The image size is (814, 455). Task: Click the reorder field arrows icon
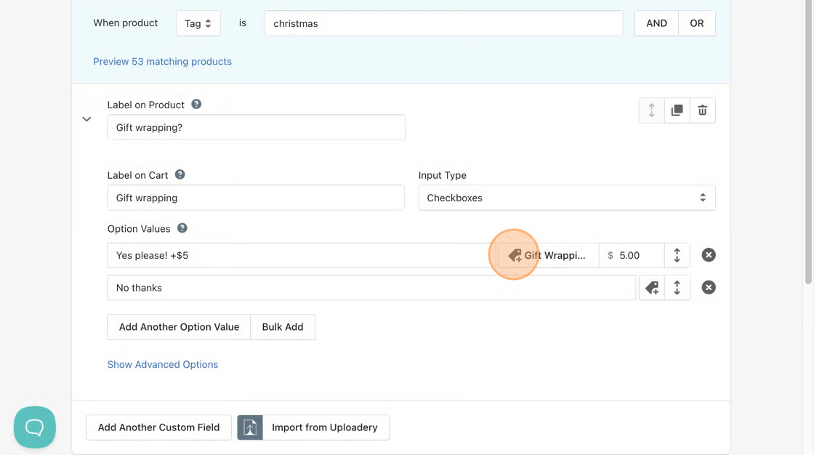click(651, 110)
